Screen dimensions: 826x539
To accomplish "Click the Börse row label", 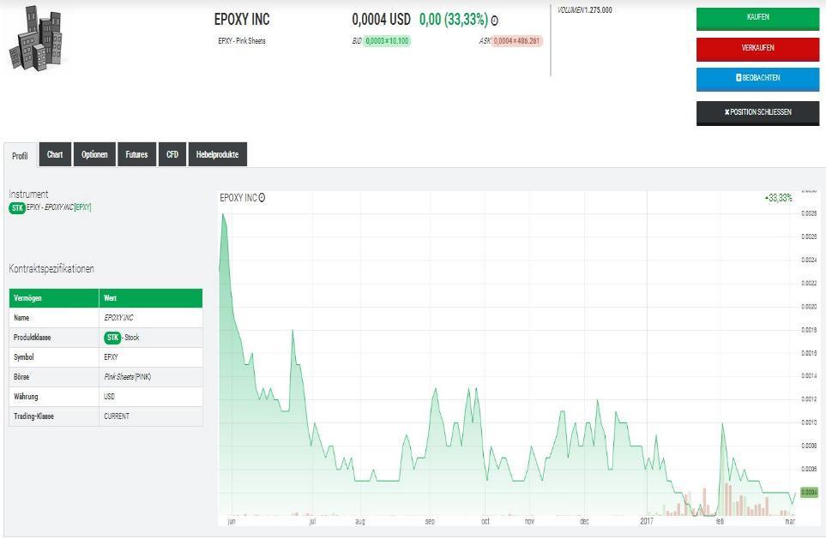I will click(x=21, y=377).
